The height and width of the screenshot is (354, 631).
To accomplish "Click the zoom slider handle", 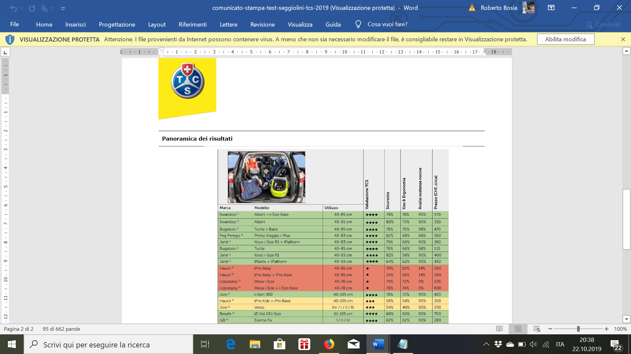I will (x=578, y=329).
